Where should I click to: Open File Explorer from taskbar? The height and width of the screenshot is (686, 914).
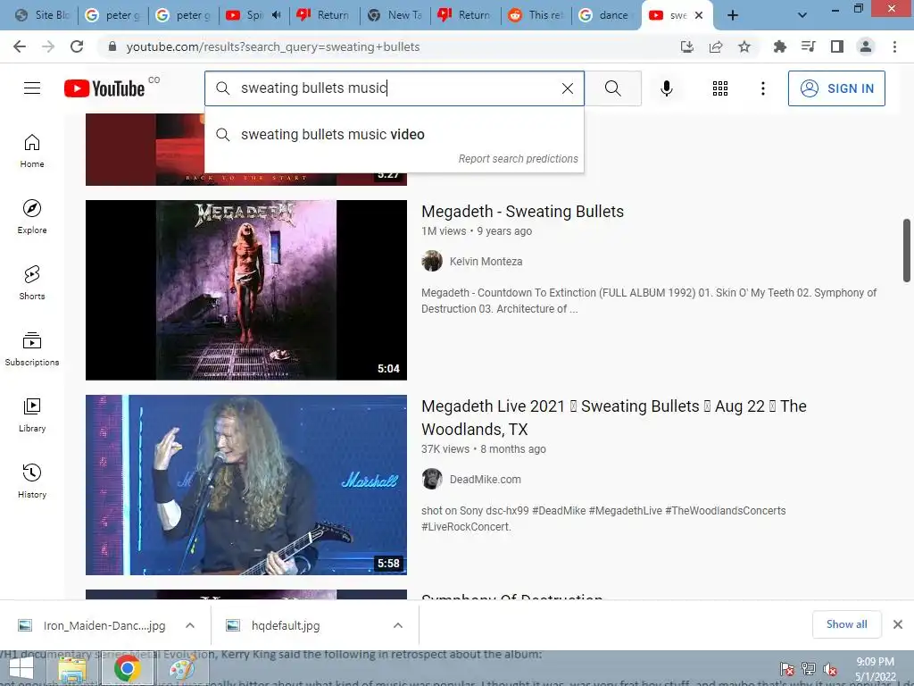[72, 669]
